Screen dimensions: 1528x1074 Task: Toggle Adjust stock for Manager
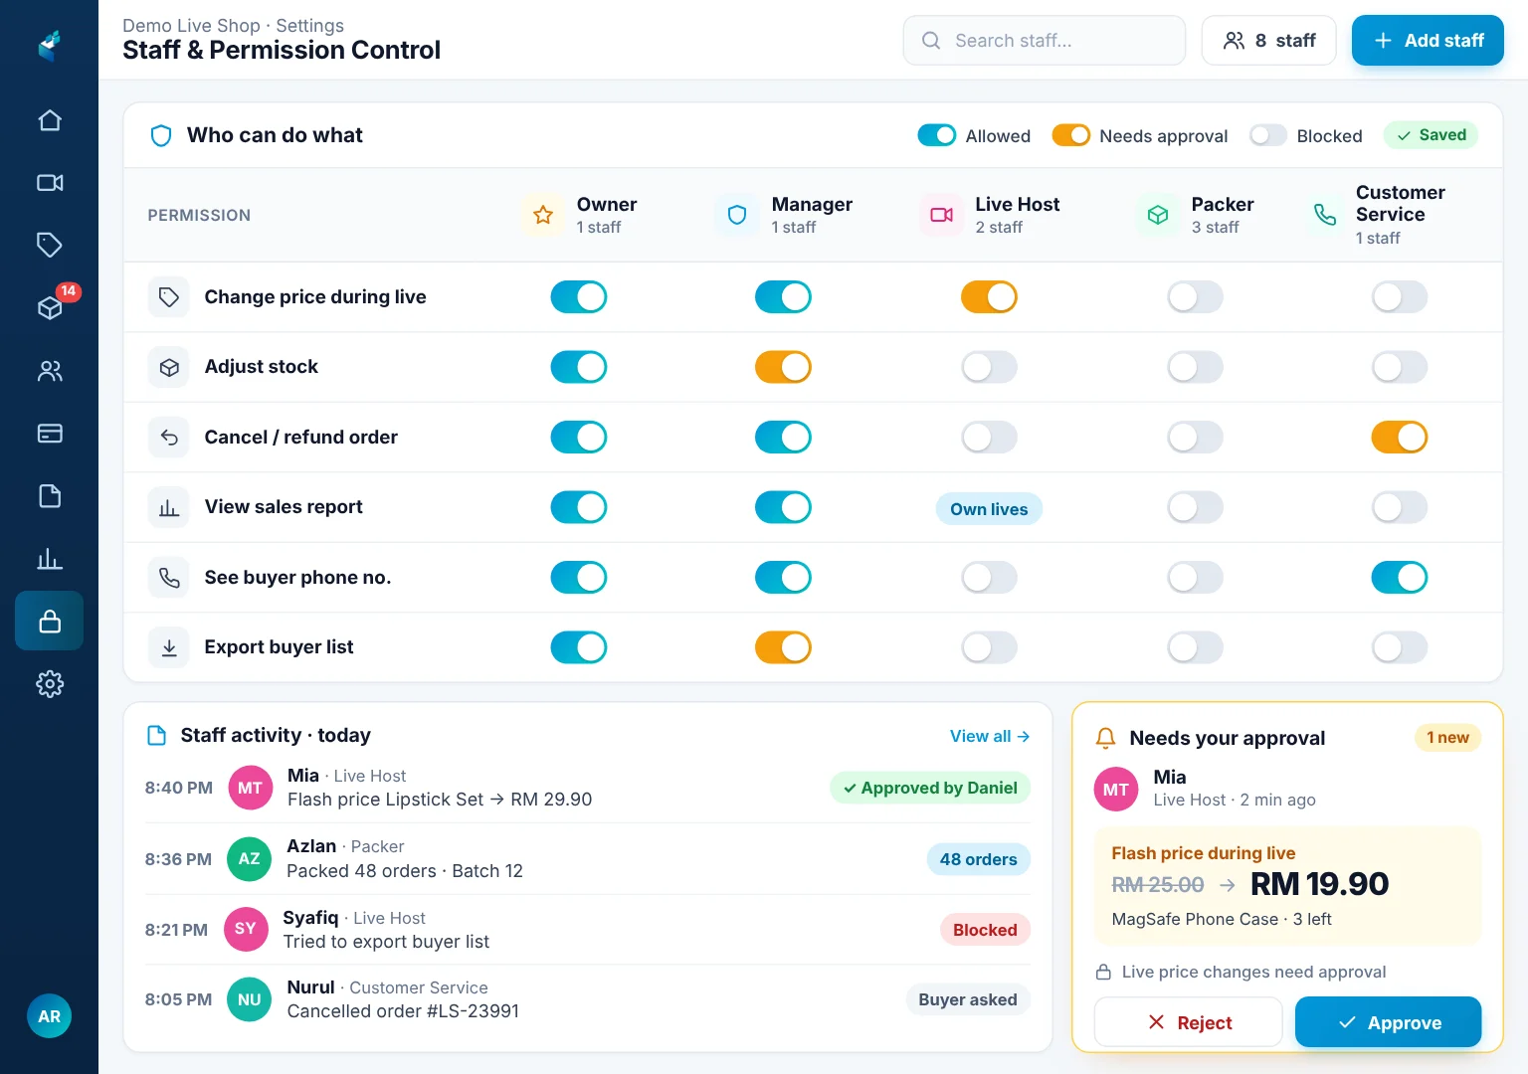tap(783, 367)
